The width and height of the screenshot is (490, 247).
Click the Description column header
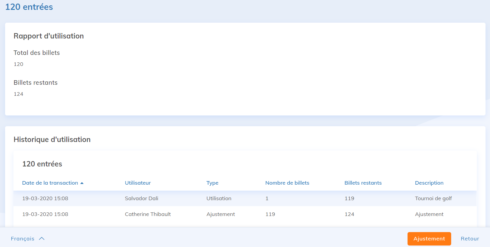coord(429,183)
